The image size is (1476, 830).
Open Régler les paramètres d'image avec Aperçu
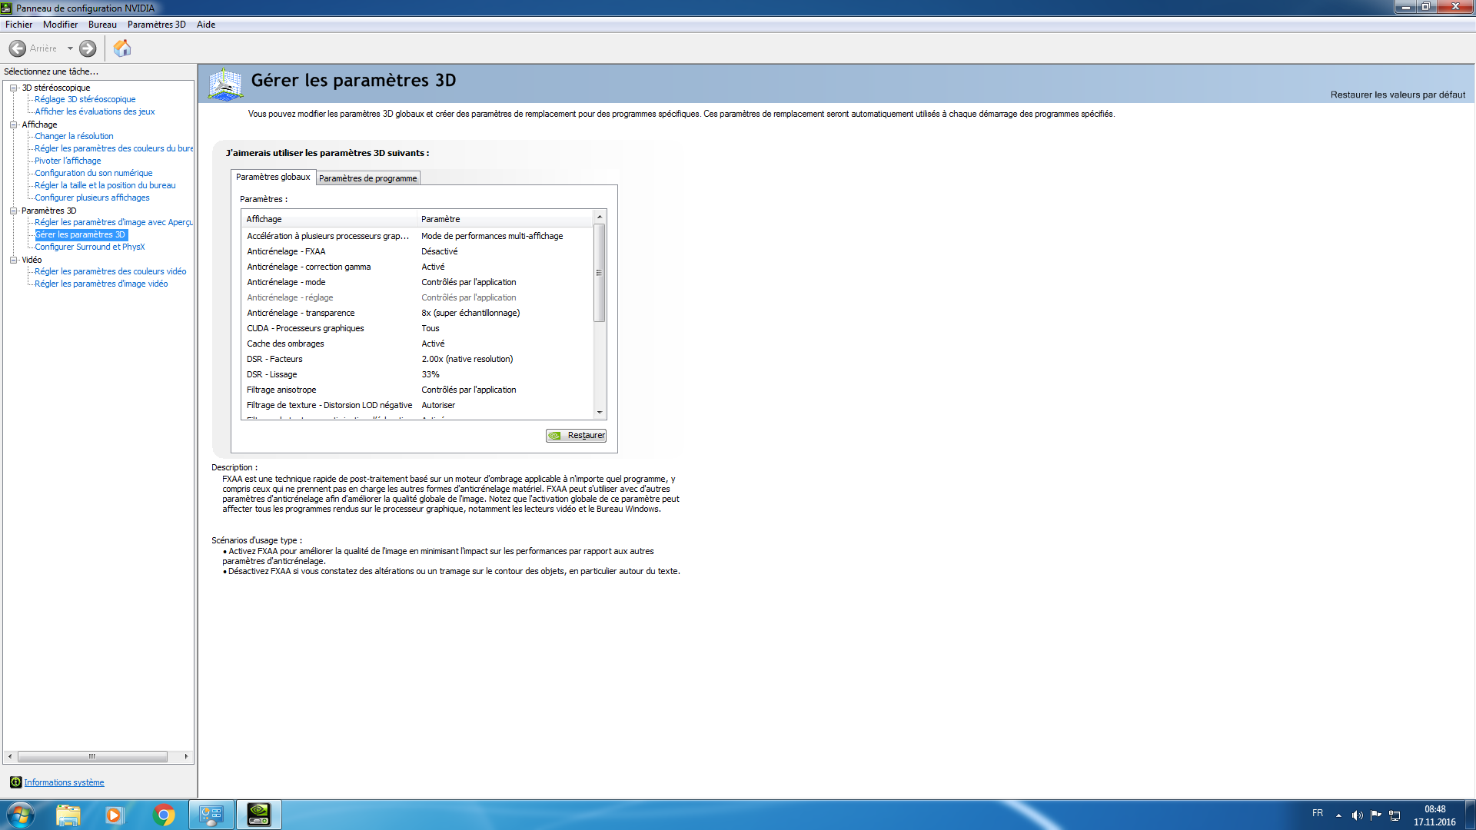click(114, 222)
